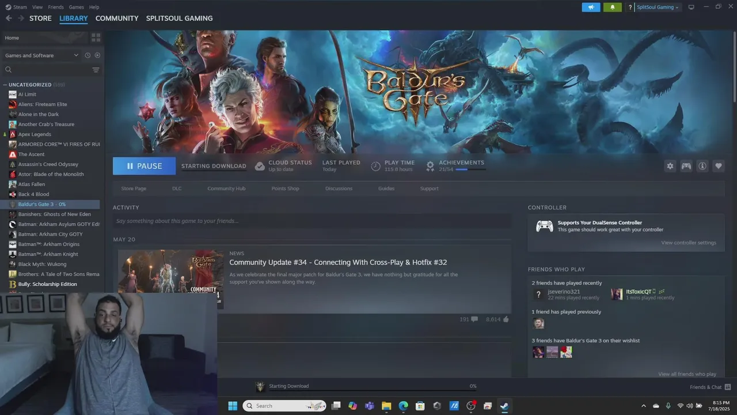
Task: Show hidden system tray icons
Action: click(644, 406)
